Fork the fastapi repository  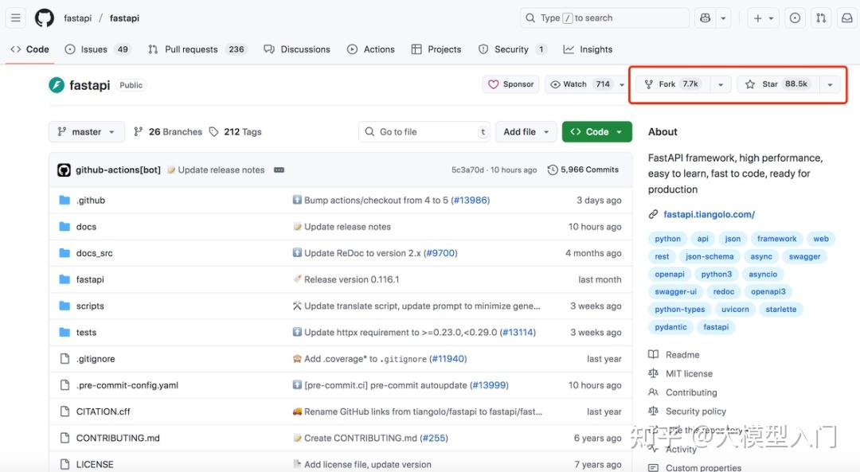tap(673, 84)
